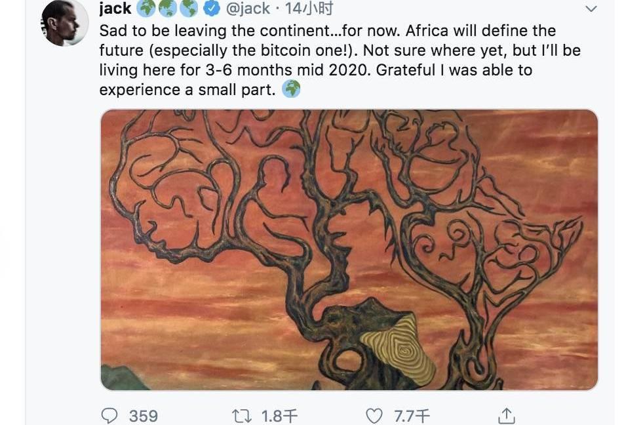The height and width of the screenshot is (425, 624).
Task: Like the tweet with the heart icon
Action: [374, 415]
